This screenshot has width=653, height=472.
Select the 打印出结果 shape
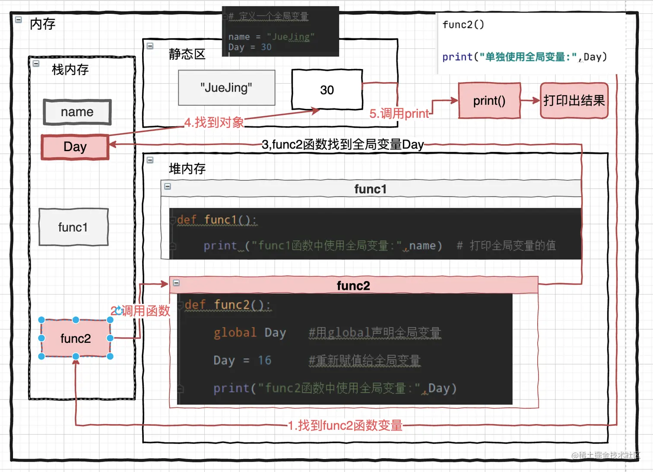click(x=574, y=101)
